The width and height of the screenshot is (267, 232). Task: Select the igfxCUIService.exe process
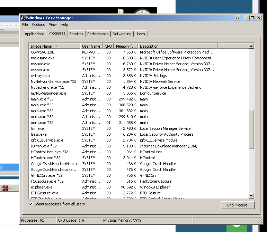coord(139,140)
